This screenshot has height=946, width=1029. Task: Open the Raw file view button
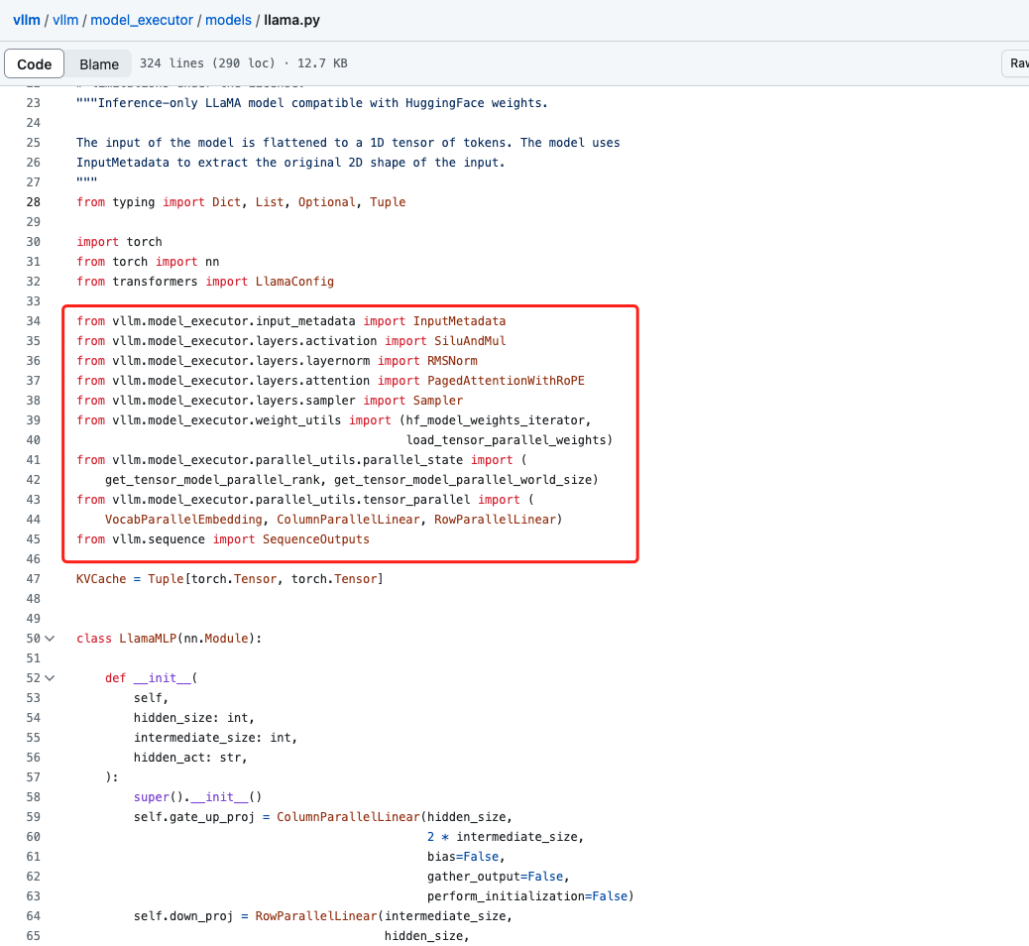[1017, 63]
